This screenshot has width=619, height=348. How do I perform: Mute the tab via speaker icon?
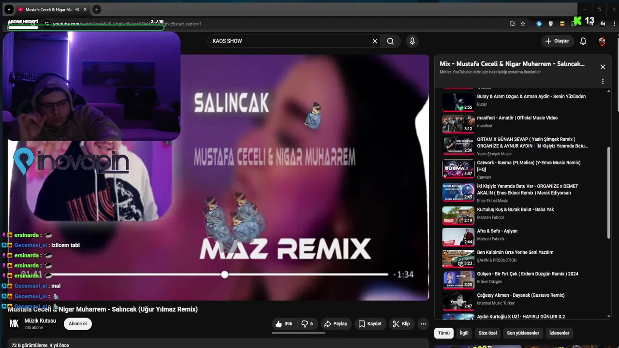77,10
